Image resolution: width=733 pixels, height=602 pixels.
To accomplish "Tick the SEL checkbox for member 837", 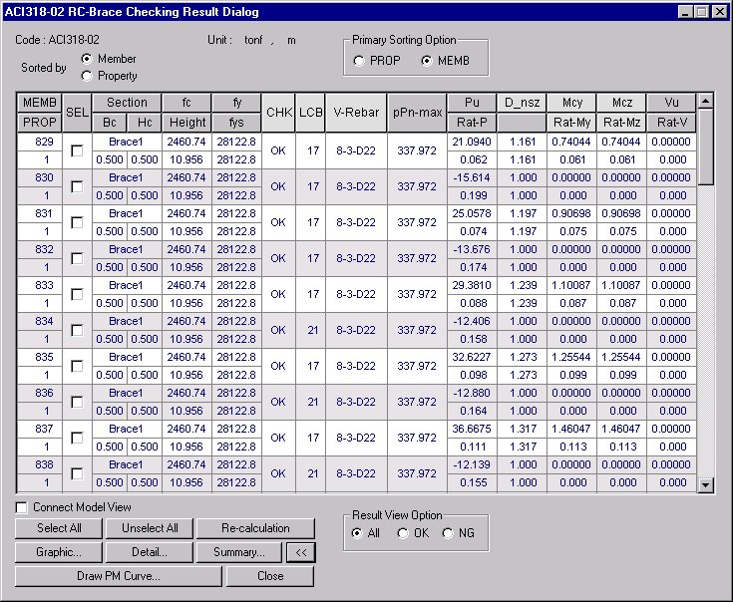I will (77, 438).
